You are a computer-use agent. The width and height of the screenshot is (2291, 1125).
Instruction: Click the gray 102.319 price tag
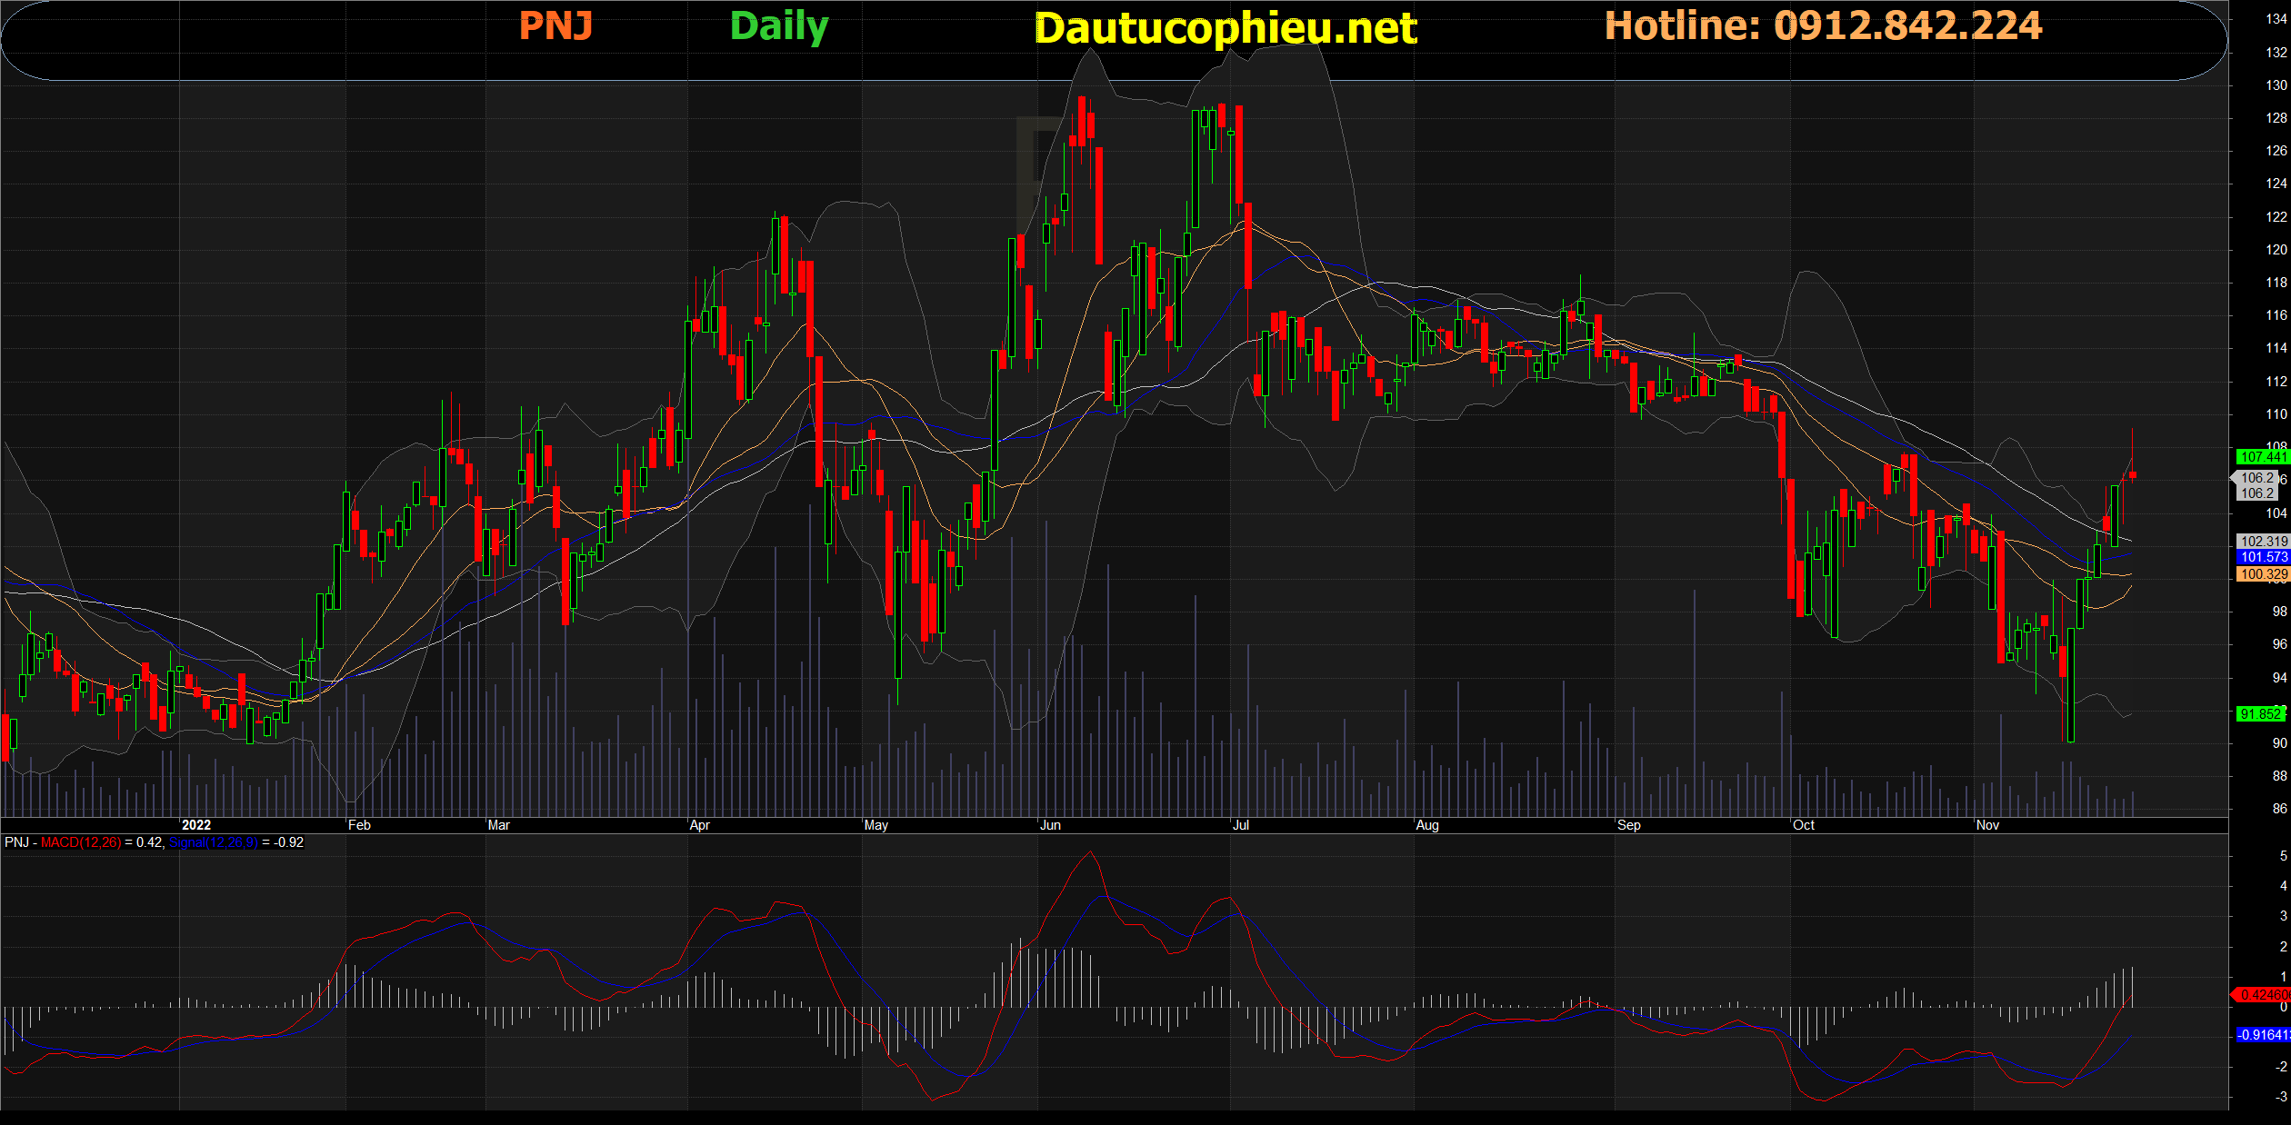coord(2263,542)
